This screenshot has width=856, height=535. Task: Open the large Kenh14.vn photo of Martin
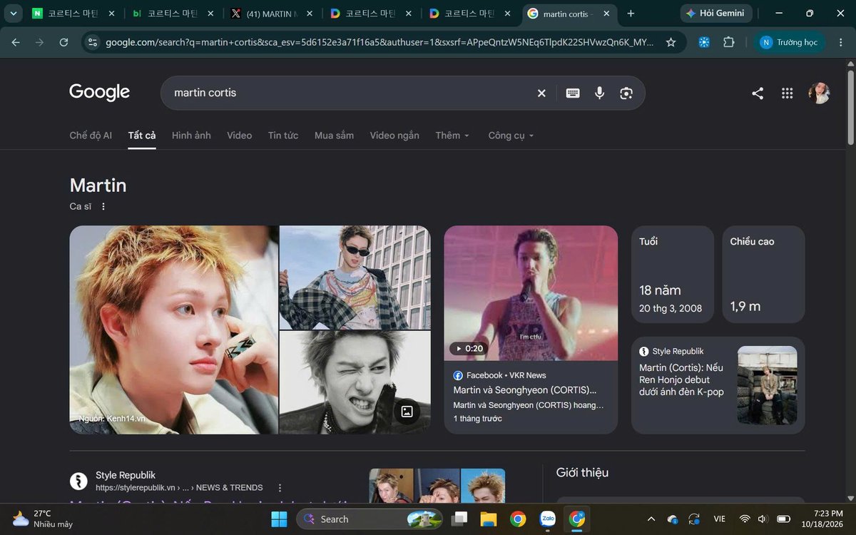pos(174,330)
